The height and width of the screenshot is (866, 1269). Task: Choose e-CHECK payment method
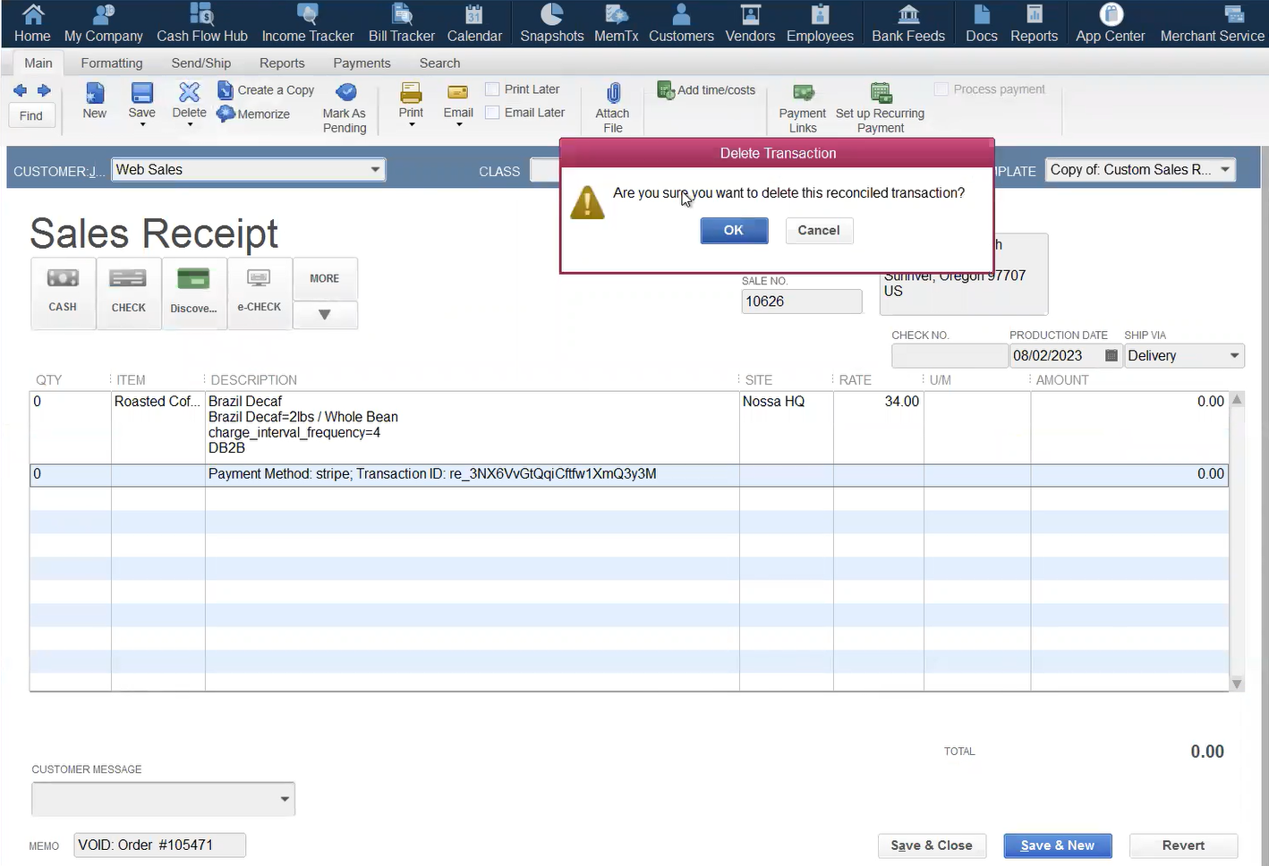pos(260,293)
